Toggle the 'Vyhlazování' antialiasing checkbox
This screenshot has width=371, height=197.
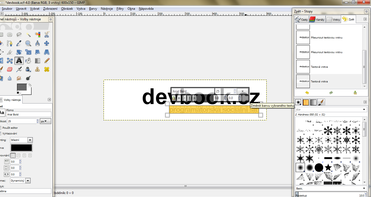[1, 133]
